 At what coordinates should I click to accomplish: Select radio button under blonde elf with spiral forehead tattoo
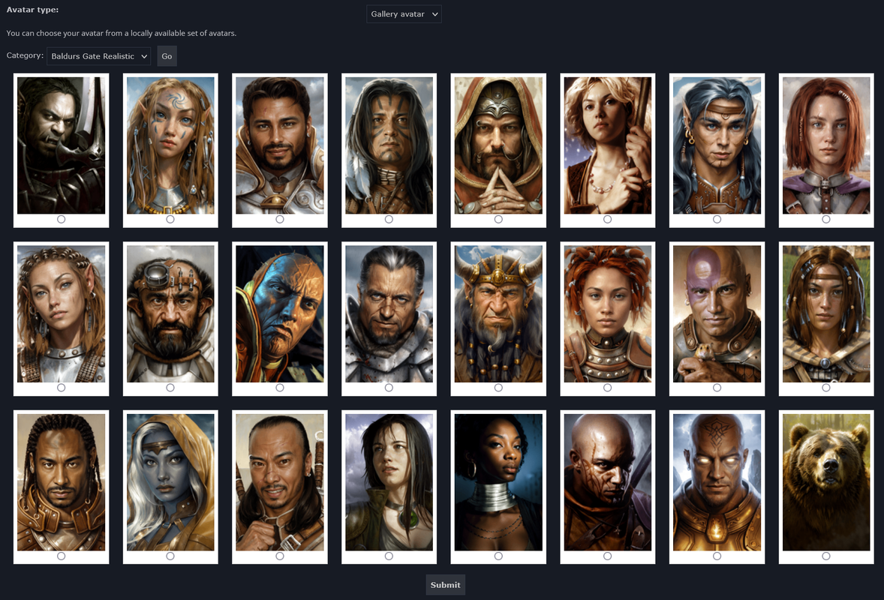pyautogui.click(x=170, y=219)
